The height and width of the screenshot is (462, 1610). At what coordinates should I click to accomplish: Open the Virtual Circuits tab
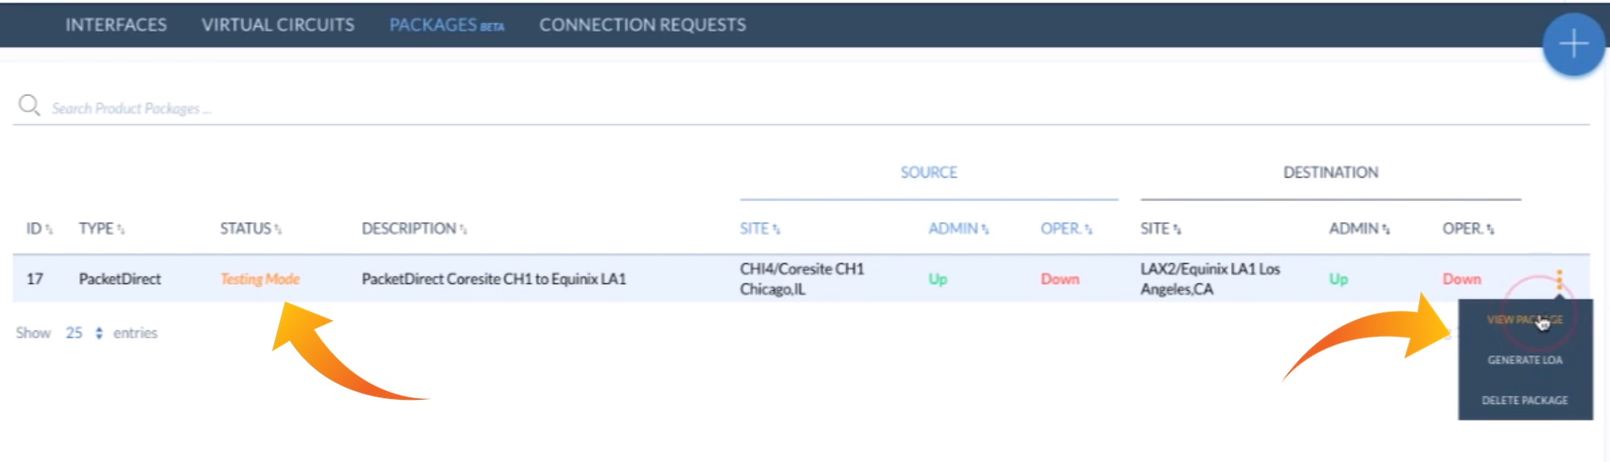pyautogui.click(x=278, y=25)
